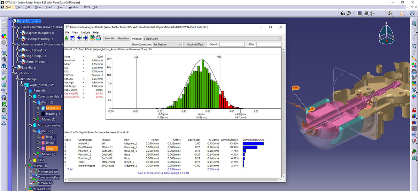Viewport: 418px width, 191px height.
Task: Click the design table grid icon
Action: tap(360, 14)
